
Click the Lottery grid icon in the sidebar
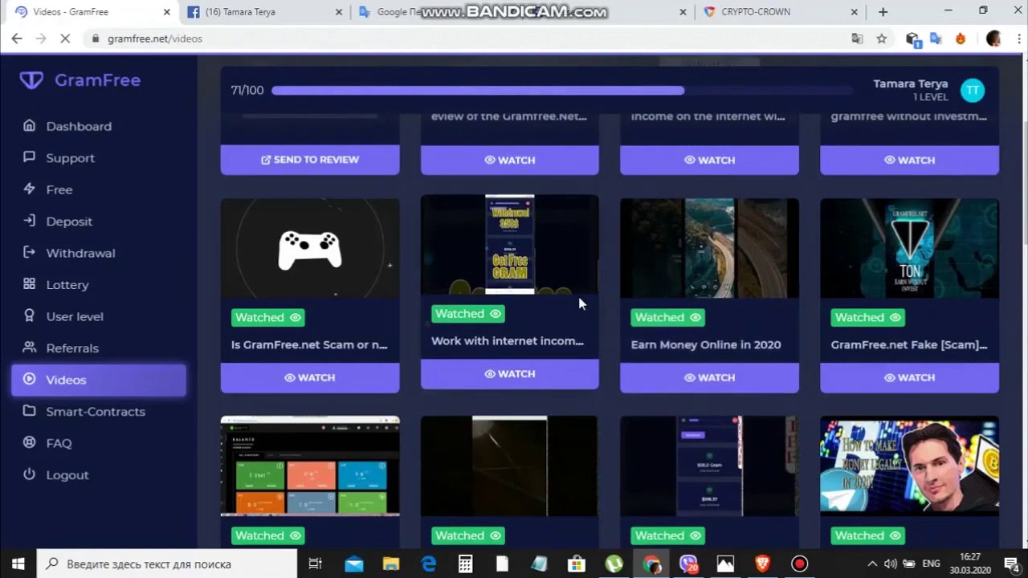tap(30, 284)
